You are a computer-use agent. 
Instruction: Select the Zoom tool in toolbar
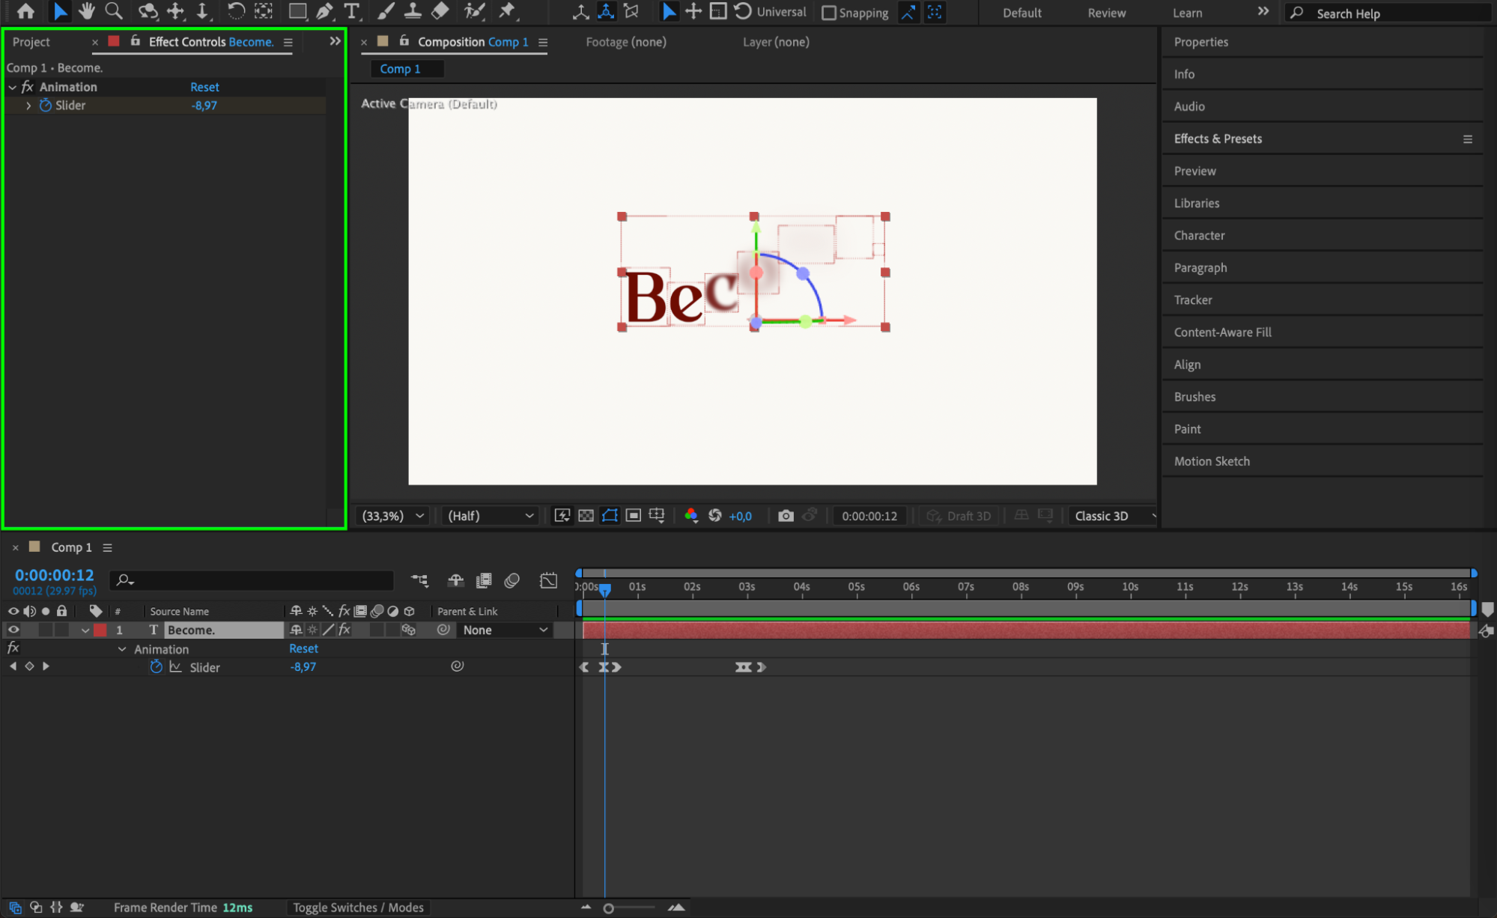pyautogui.click(x=113, y=11)
